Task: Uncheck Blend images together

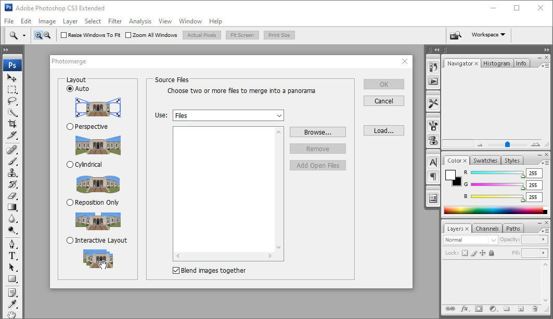Action: click(x=176, y=270)
